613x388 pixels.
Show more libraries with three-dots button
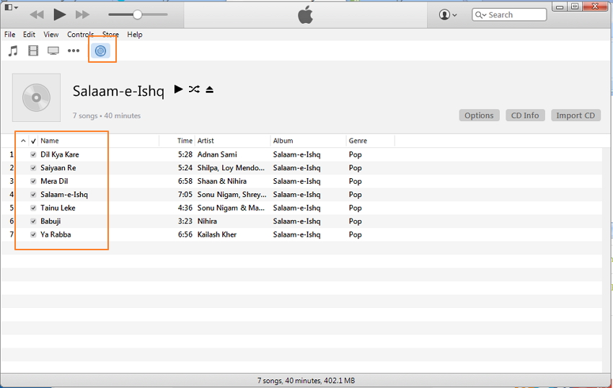[74, 50]
